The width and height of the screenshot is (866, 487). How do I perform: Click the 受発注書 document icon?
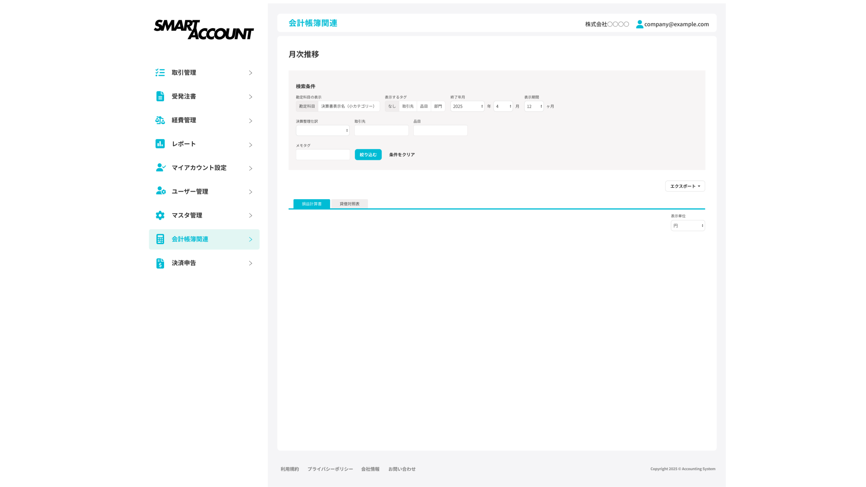(x=160, y=96)
